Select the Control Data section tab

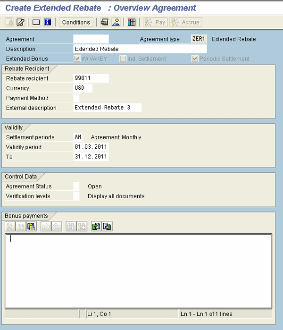(x=21, y=177)
